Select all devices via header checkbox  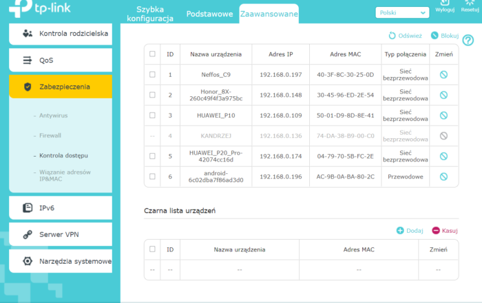click(152, 54)
